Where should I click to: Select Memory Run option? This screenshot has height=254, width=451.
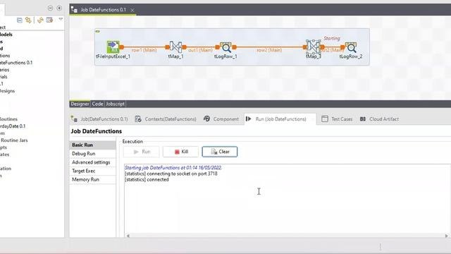[92, 179]
